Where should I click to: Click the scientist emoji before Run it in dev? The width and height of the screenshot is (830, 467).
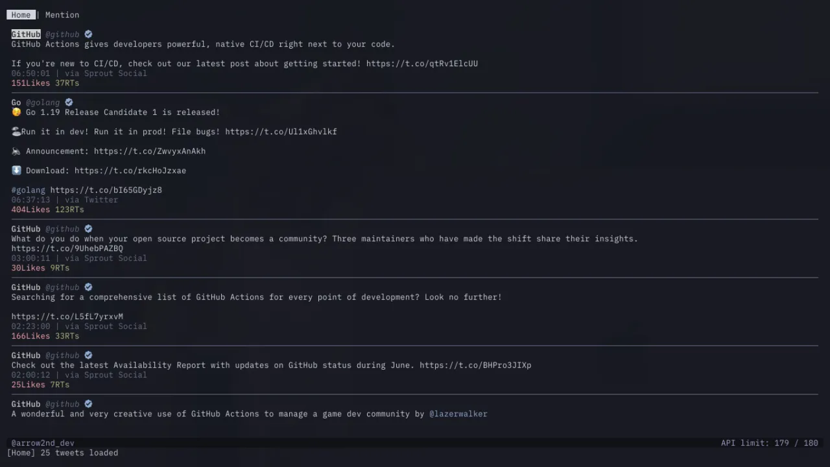click(16, 132)
